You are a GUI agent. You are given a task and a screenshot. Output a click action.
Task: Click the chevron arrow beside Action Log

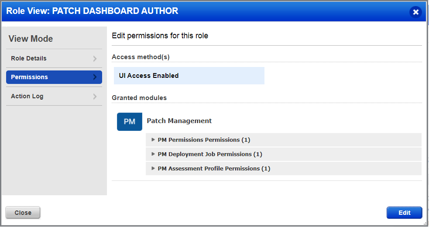(95, 97)
